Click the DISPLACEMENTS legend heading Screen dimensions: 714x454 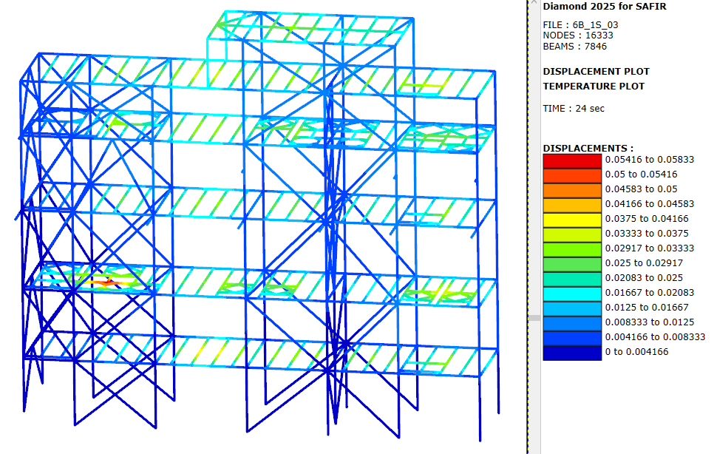(588, 149)
